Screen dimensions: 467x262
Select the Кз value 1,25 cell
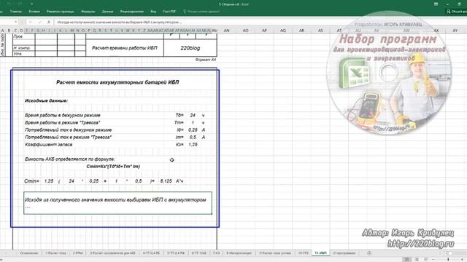click(193, 144)
